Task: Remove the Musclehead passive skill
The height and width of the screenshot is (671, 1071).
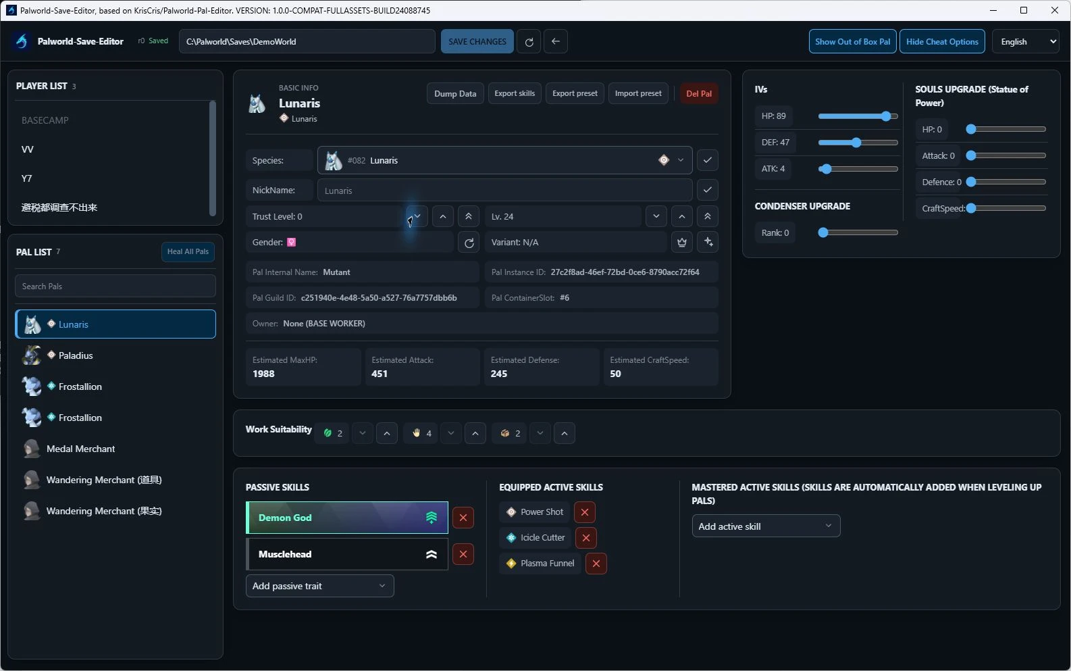Action: coord(463,554)
